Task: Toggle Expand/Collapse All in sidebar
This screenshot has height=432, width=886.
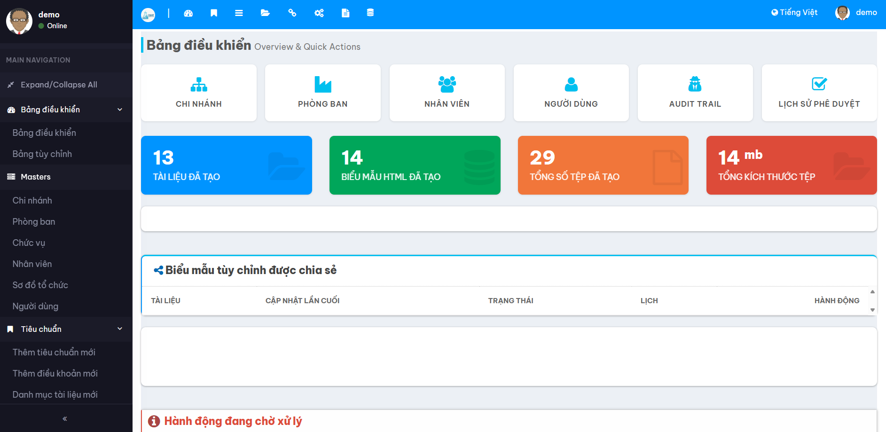Action: [59, 85]
